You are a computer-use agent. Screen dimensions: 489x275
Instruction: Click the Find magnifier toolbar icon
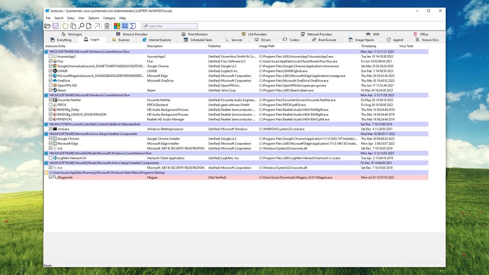click(81, 26)
